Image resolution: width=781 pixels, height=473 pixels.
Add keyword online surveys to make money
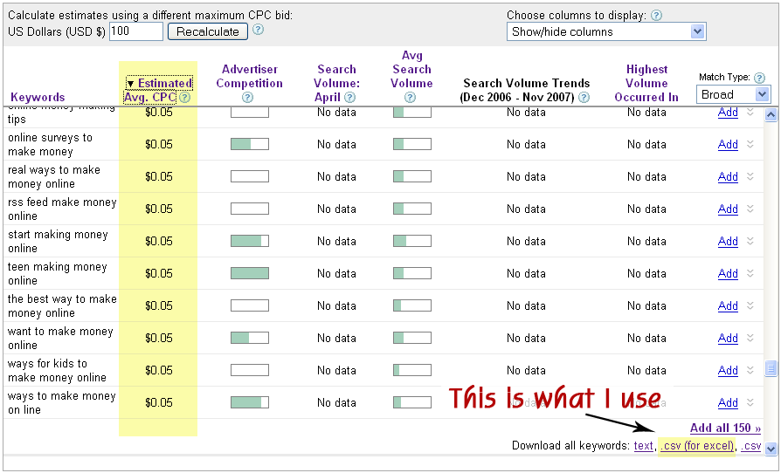click(728, 144)
